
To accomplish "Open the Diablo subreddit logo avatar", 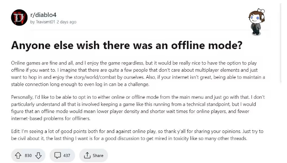I will point(19,17).
